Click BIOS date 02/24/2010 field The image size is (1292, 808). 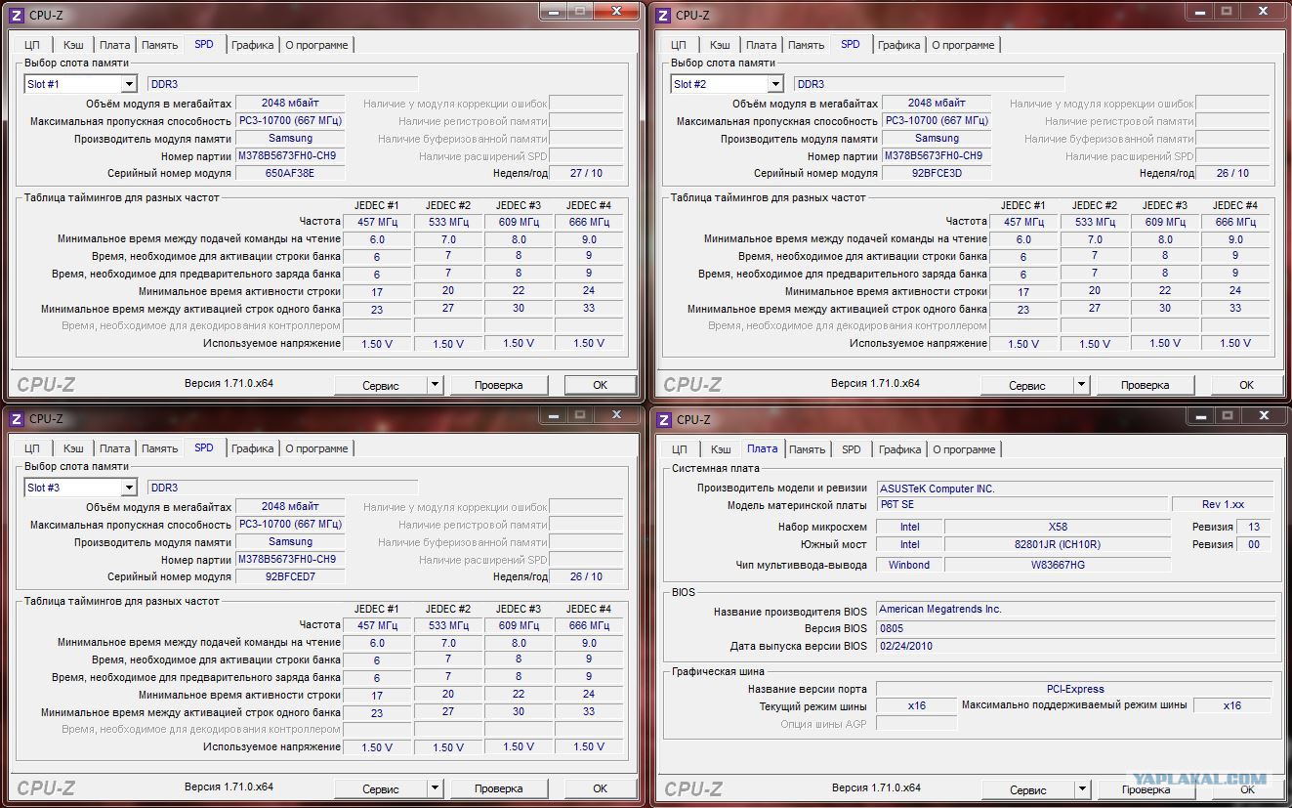click(1074, 646)
